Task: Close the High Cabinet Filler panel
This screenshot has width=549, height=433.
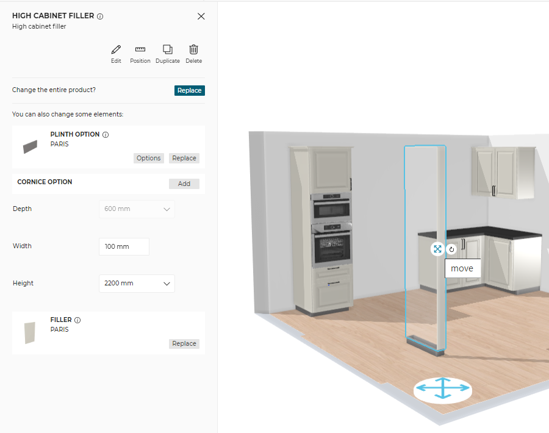Action: [x=201, y=16]
